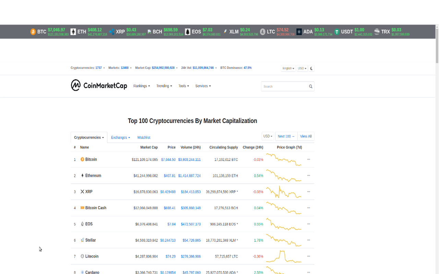Open the USD dropdown above the table

[x=268, y=136]
